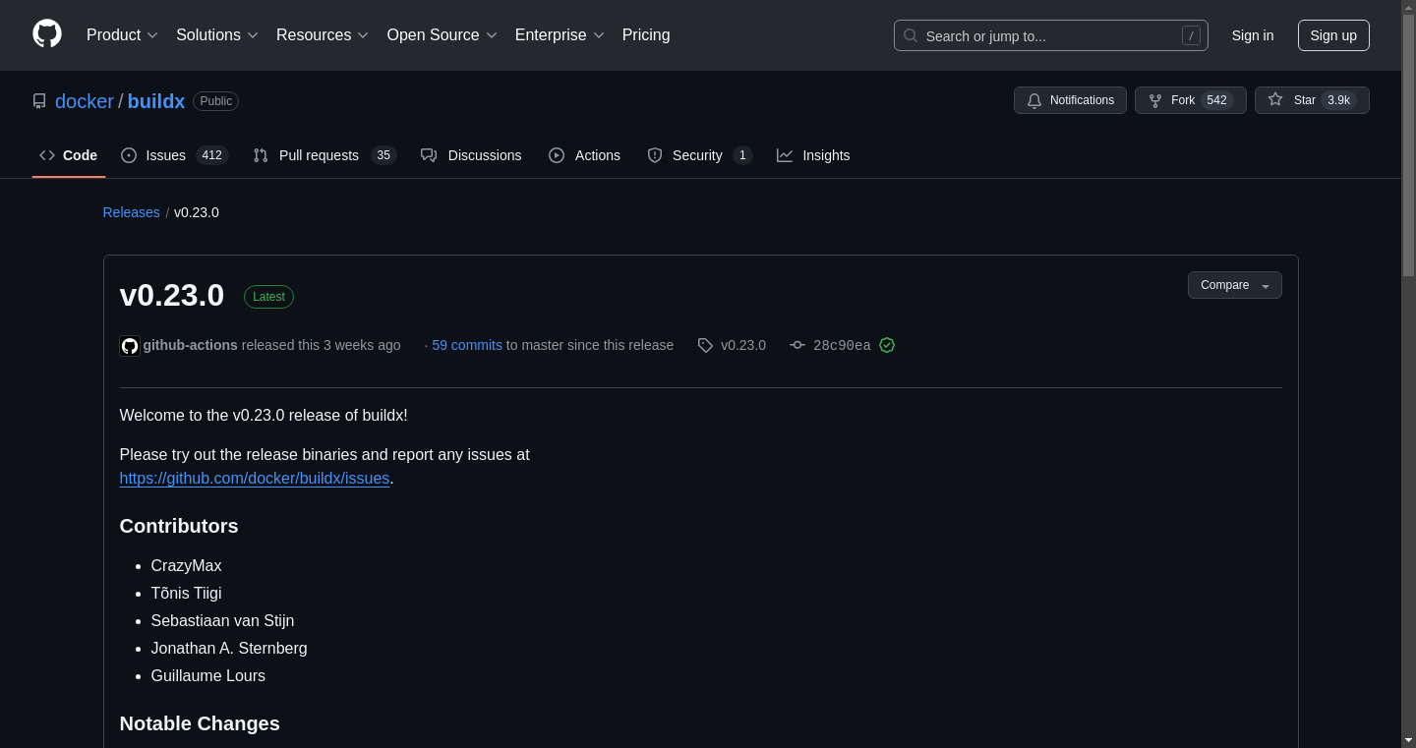This screenshot has height=748, width=1416.
Task: Click the Issues count badge 412
Action: pyautogui.click(x=211, y=155)
